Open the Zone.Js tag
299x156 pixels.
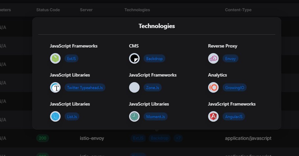tap(152, 88)
